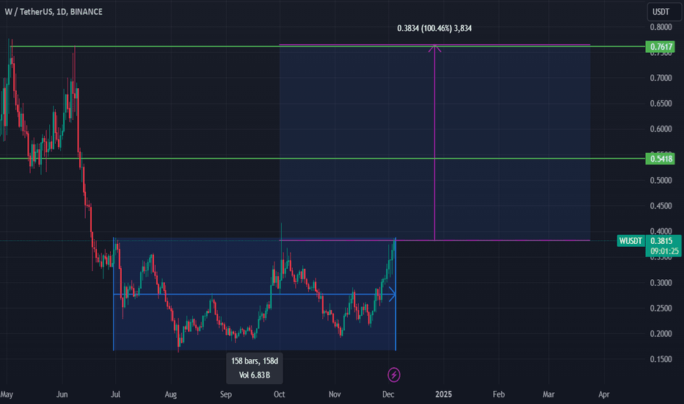This screenshot has height=404, width=684.
Task: Click the Mar label on time axis
Action: click(x=548, y=394)
